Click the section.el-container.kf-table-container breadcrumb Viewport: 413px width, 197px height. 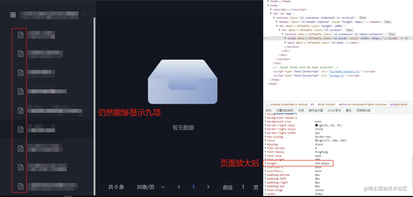coord(363,105)
